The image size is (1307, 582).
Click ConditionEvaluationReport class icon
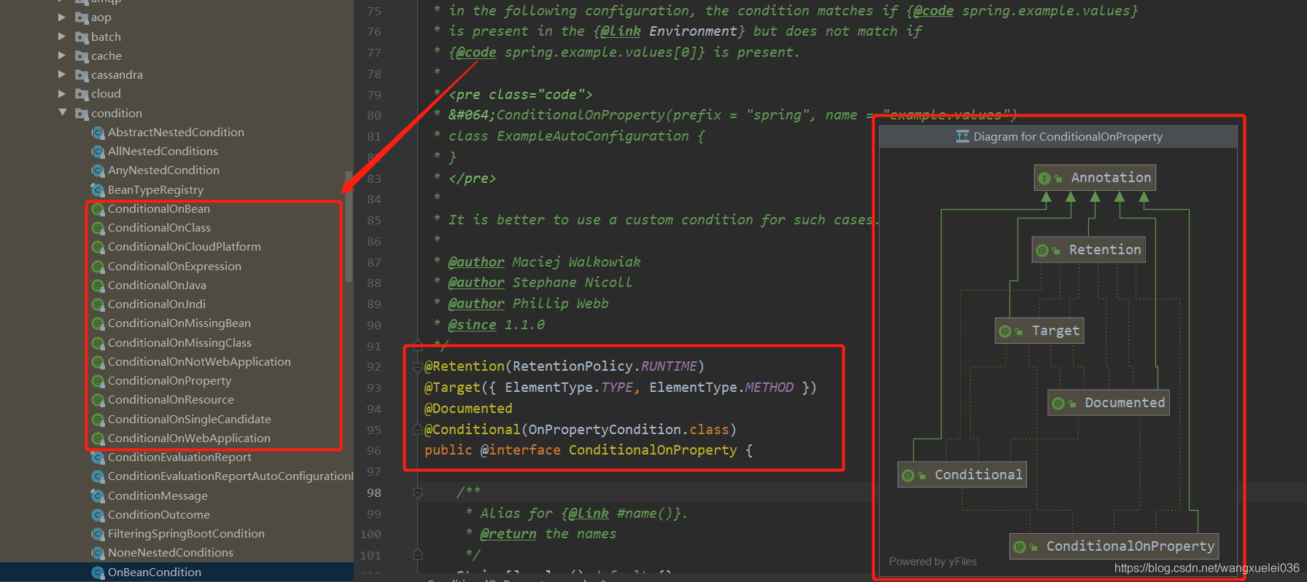point(98,457)
